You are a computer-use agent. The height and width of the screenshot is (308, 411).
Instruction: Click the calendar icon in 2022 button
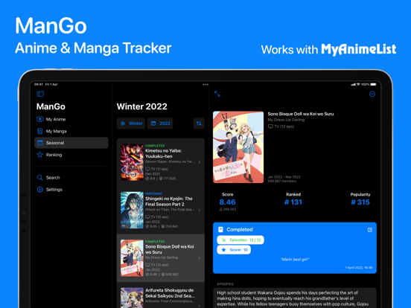pyautogui.click(x=153, y=123)
